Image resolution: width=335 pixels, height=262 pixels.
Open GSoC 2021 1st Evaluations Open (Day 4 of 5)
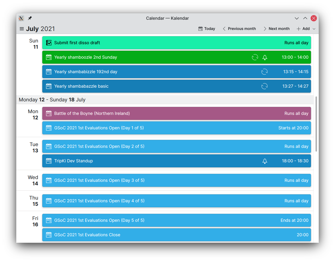click(176, 201)
